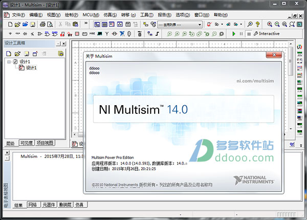Switch to the 仿真 spreadsheet tab

point(79,205)
